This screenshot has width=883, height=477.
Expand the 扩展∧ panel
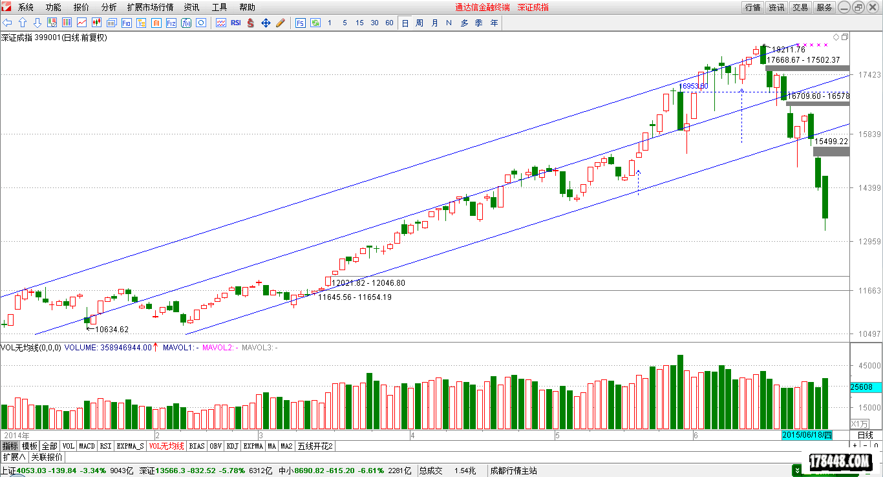[14, 456]
